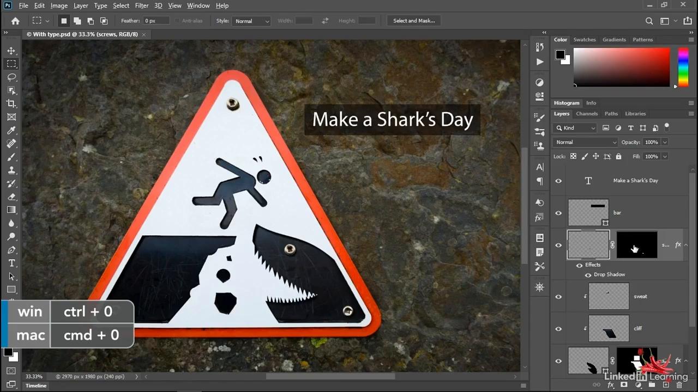The image size is (698, 392).
Task: Click the Home icon in options bar
Action: click(x=15, y=21)
